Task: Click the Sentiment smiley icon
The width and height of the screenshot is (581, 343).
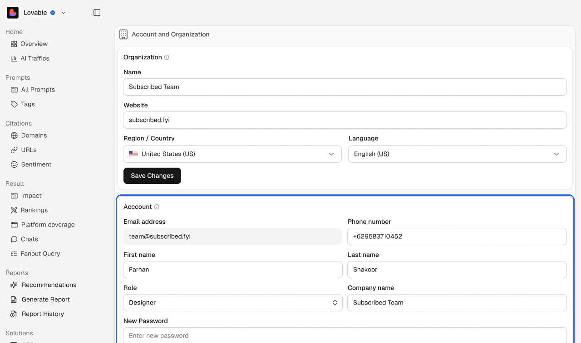Action: point(14,164)
